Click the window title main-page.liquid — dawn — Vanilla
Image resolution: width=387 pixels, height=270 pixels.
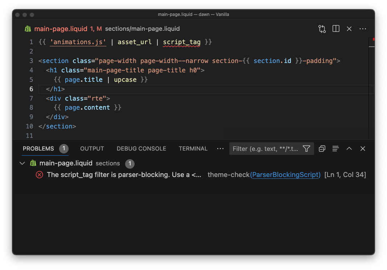(x=194, y=14)
